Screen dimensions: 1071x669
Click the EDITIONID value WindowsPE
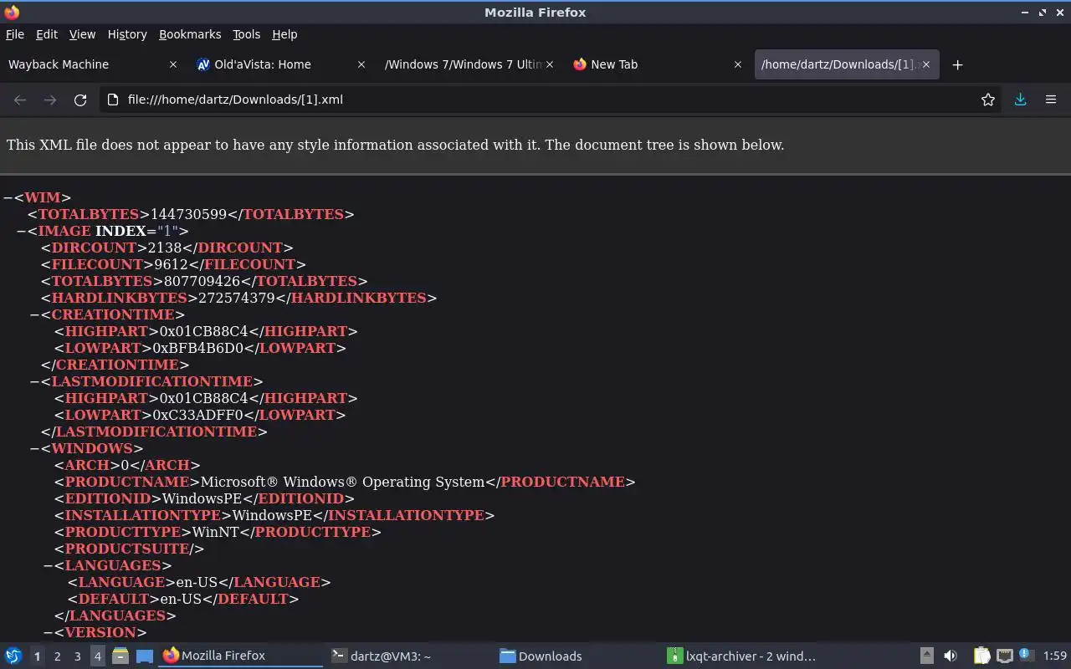point(202,498)
